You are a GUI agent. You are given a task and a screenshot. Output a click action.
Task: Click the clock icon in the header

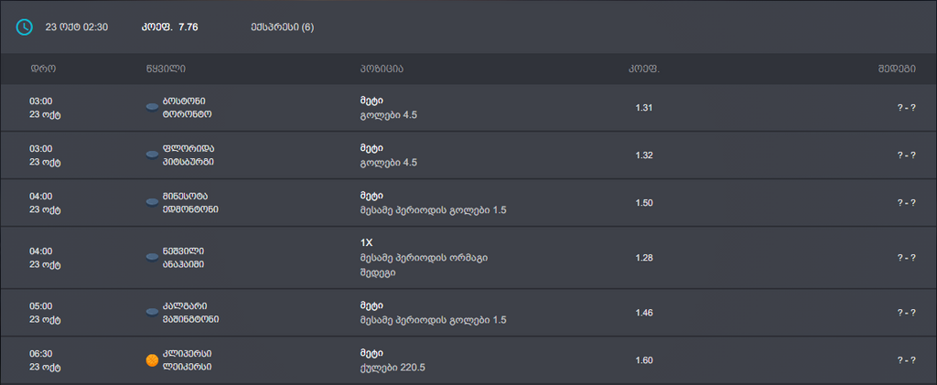coord(24,27)
